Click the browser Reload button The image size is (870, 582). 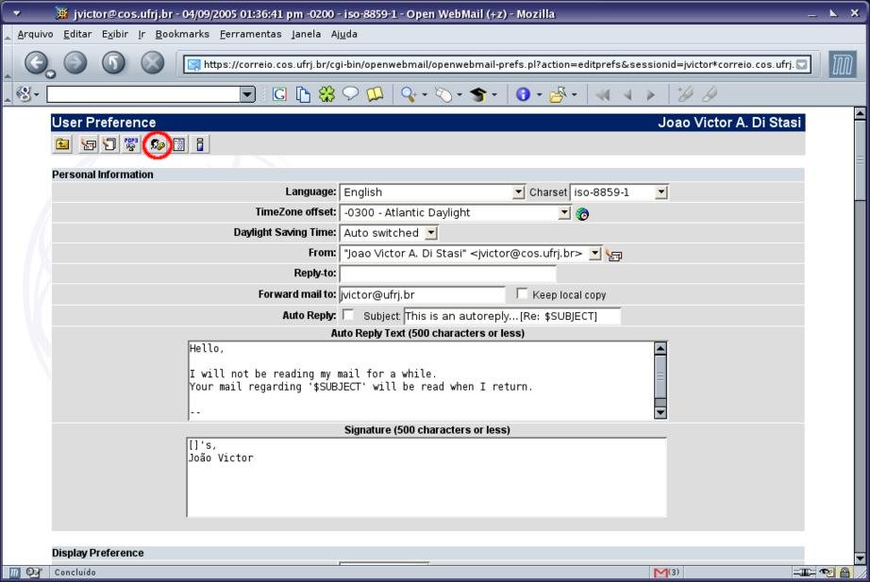tap(113, 64)
